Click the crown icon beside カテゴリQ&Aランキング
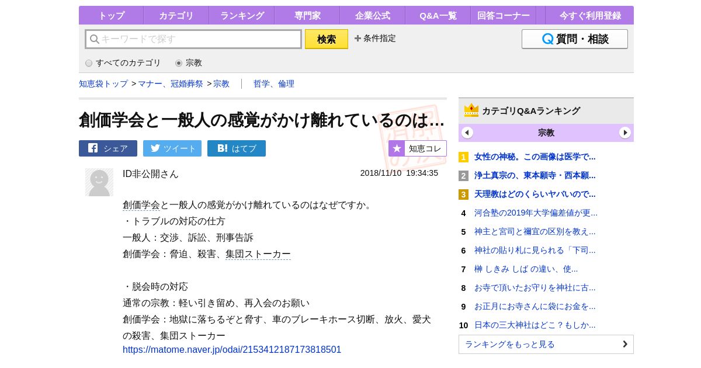701x368 pixels. pyautogui.click(x=471, y=110)
